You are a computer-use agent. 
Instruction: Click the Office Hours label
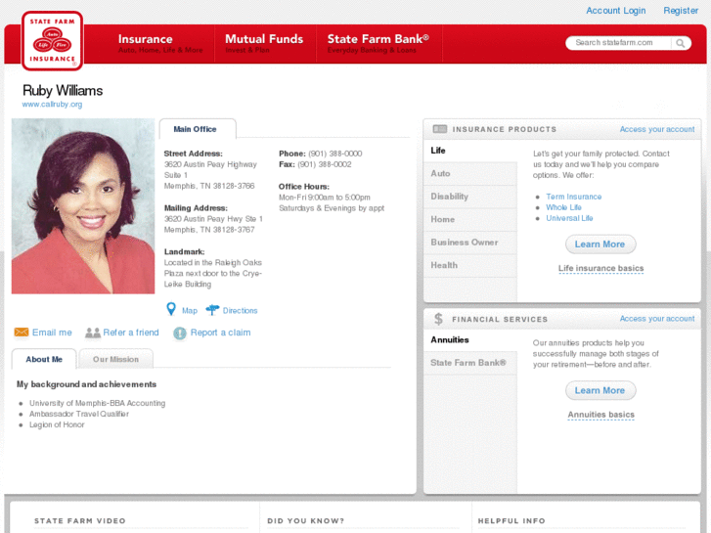coord(304,187)
